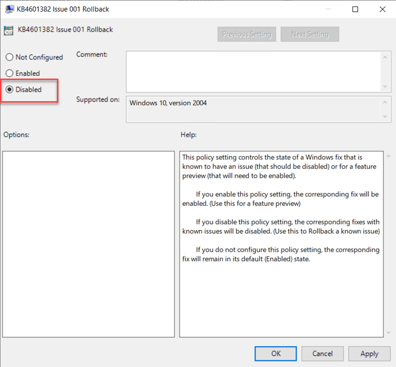The height and width of the screenshot is (367, 396).
Task: Click inside the Comment text box
Action: click(x=253, y=71)
